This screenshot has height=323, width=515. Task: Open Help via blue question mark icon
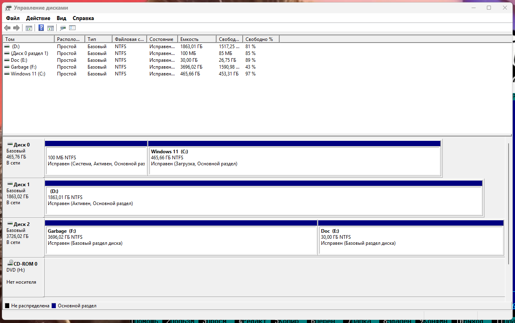(41, 28)
